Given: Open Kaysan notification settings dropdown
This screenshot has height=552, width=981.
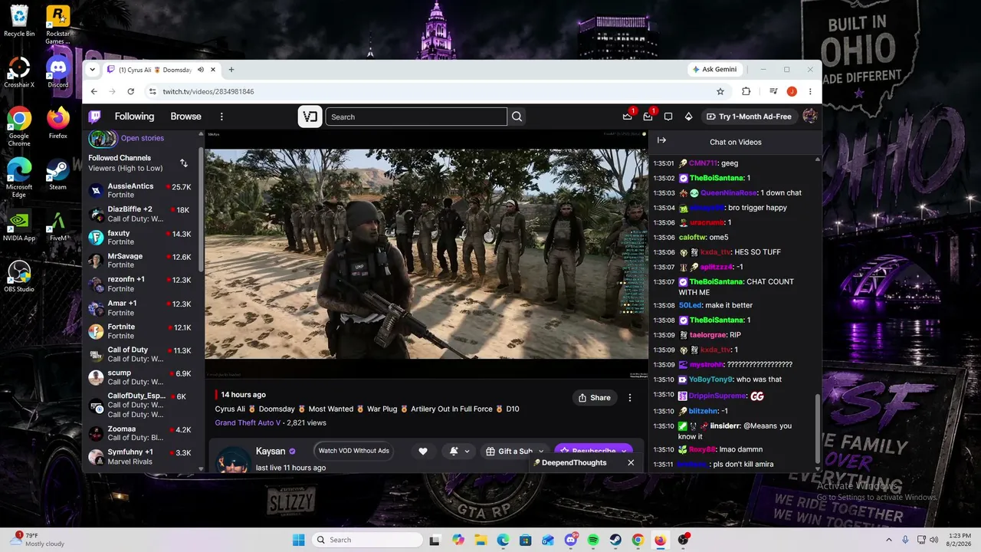Looking at the screenshot, I should coord(458,452).
